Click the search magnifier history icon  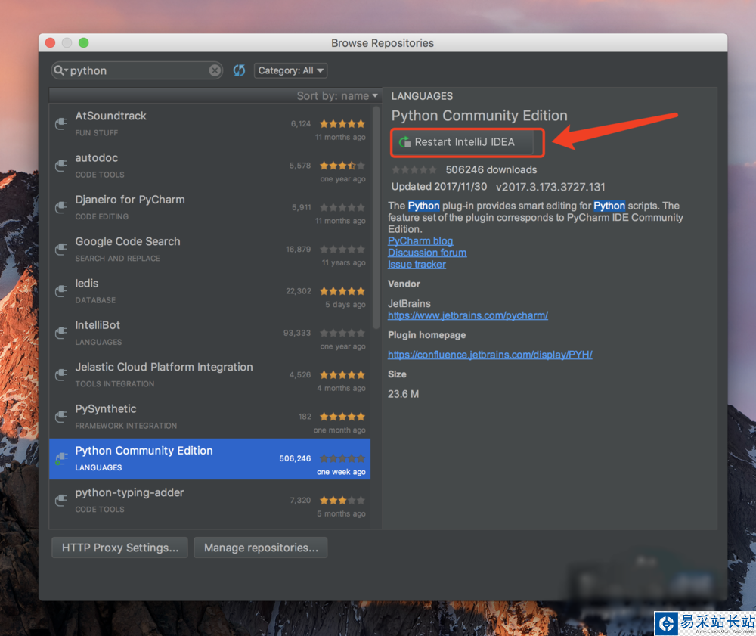60,70
